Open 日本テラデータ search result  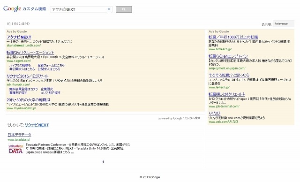click(x=19, y=135)
